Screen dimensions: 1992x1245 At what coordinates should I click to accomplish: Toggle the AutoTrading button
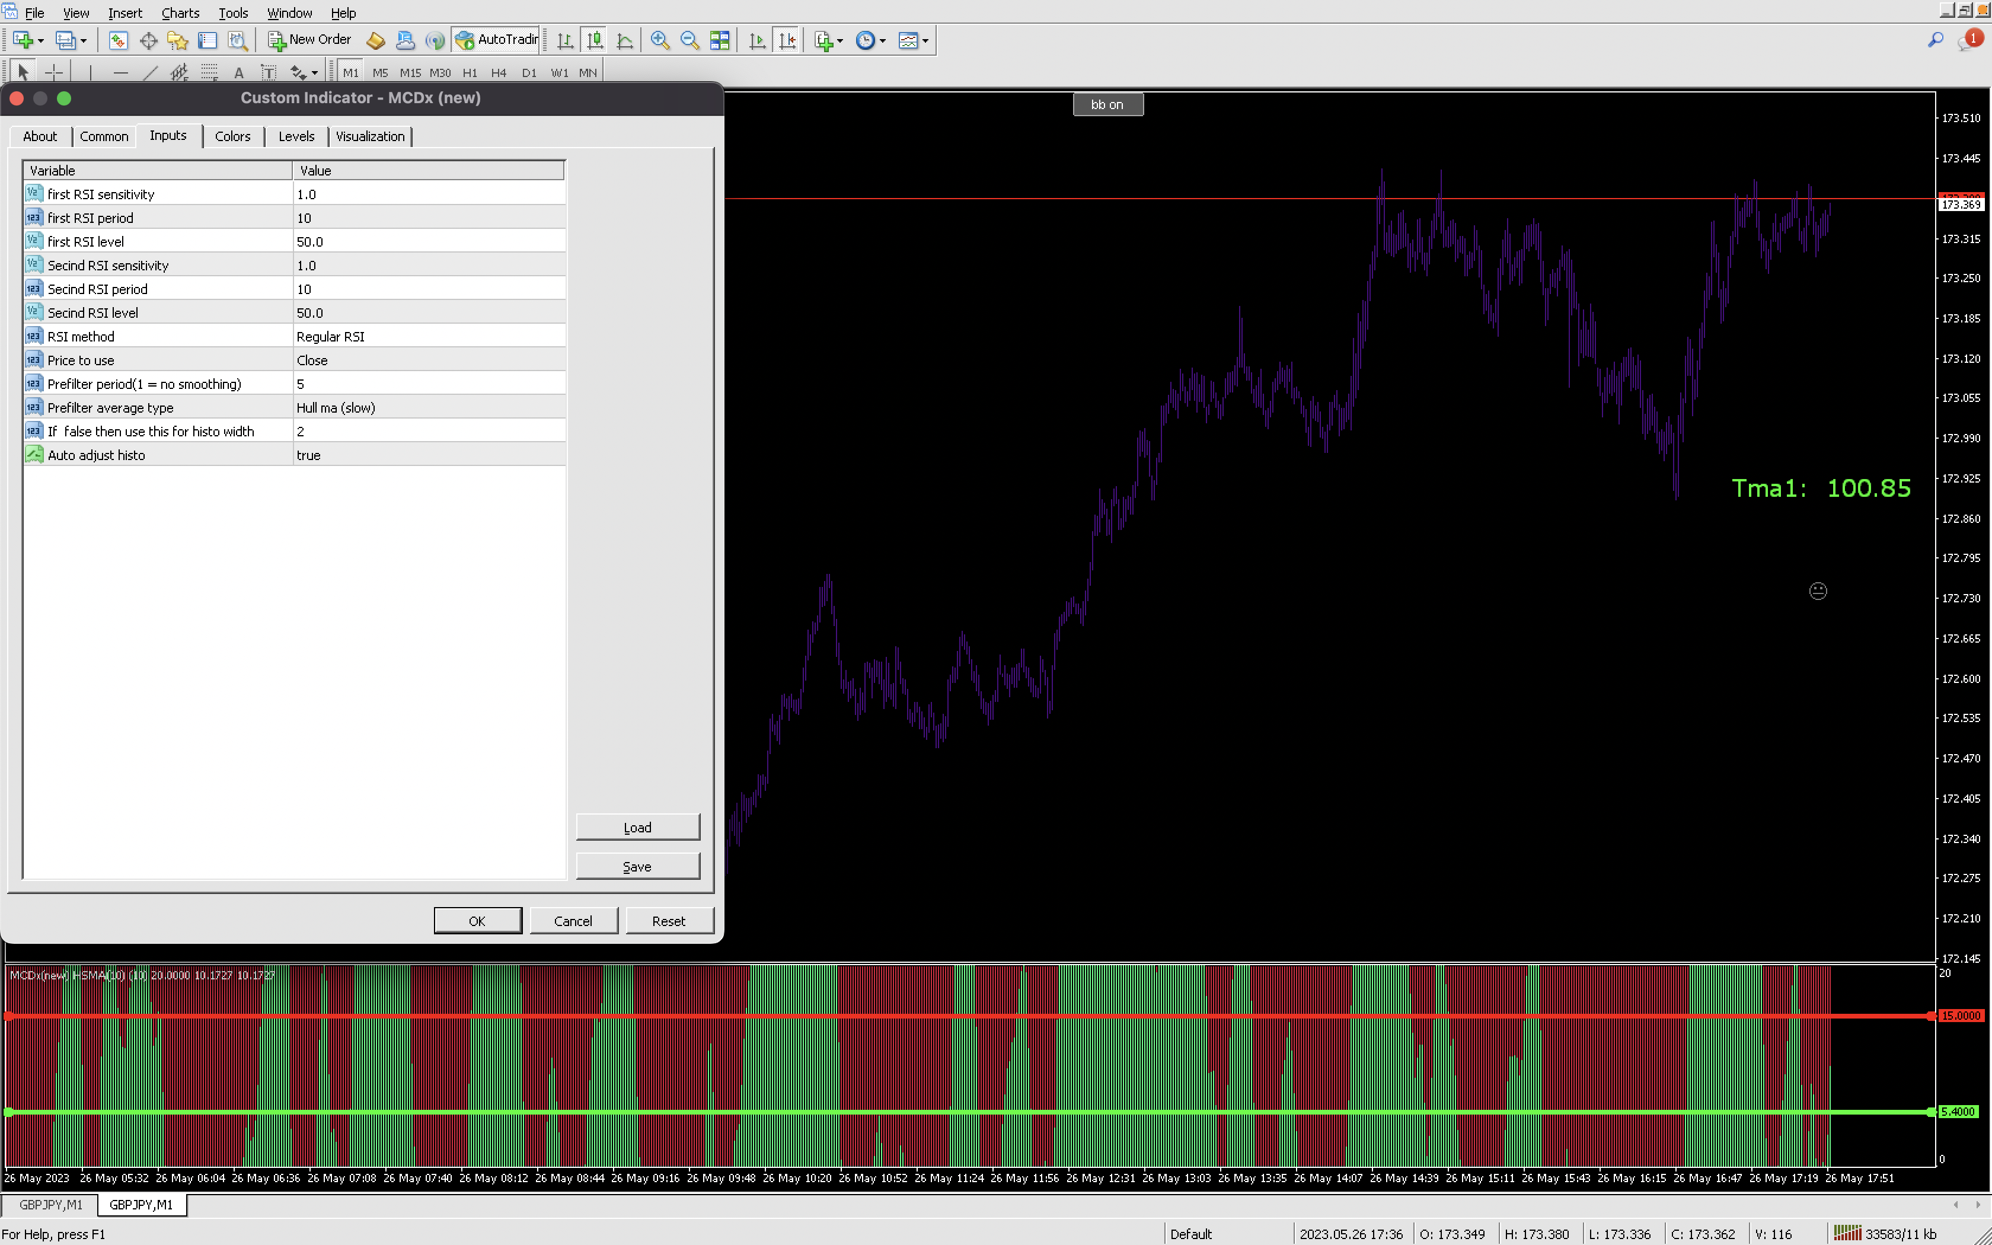[498, 40]
